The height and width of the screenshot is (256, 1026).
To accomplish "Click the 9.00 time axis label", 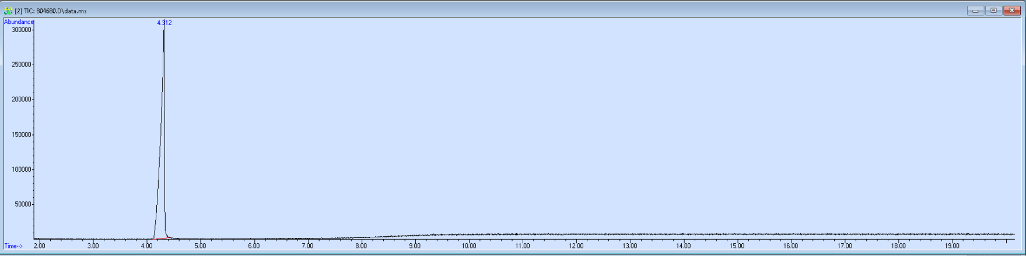I will 415,246.
